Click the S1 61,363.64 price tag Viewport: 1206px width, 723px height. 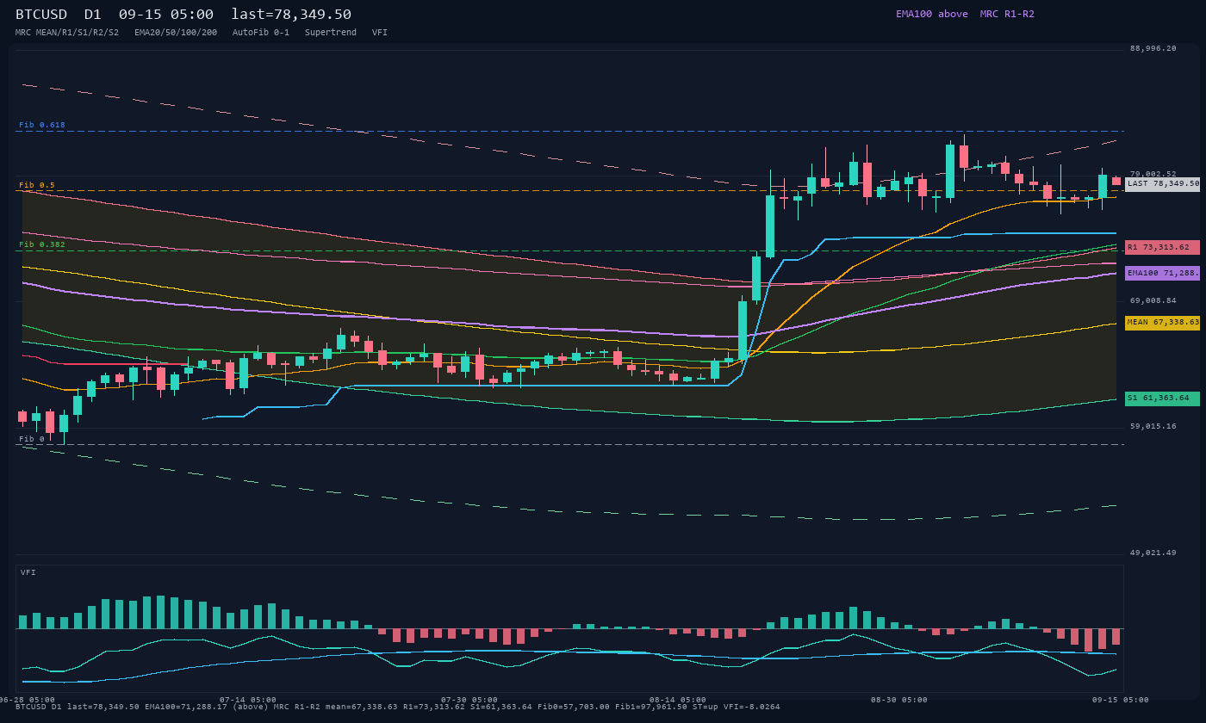coord(1162,399)
